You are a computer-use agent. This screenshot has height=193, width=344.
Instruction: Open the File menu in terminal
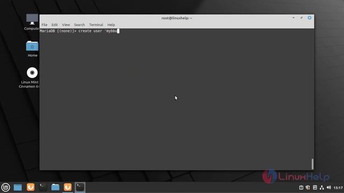point(44,25)
